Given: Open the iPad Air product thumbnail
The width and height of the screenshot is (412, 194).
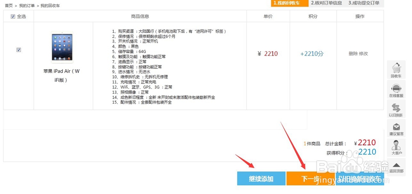Looking at the screenshot, I should tap(62, 47).
